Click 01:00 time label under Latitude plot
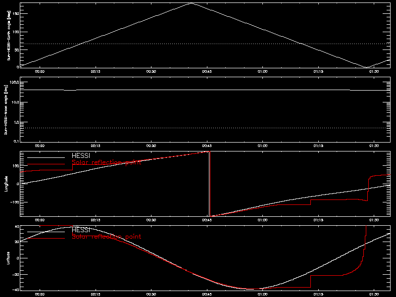The height and width of the screenshot is (297, 396). [x=263, y=294]
